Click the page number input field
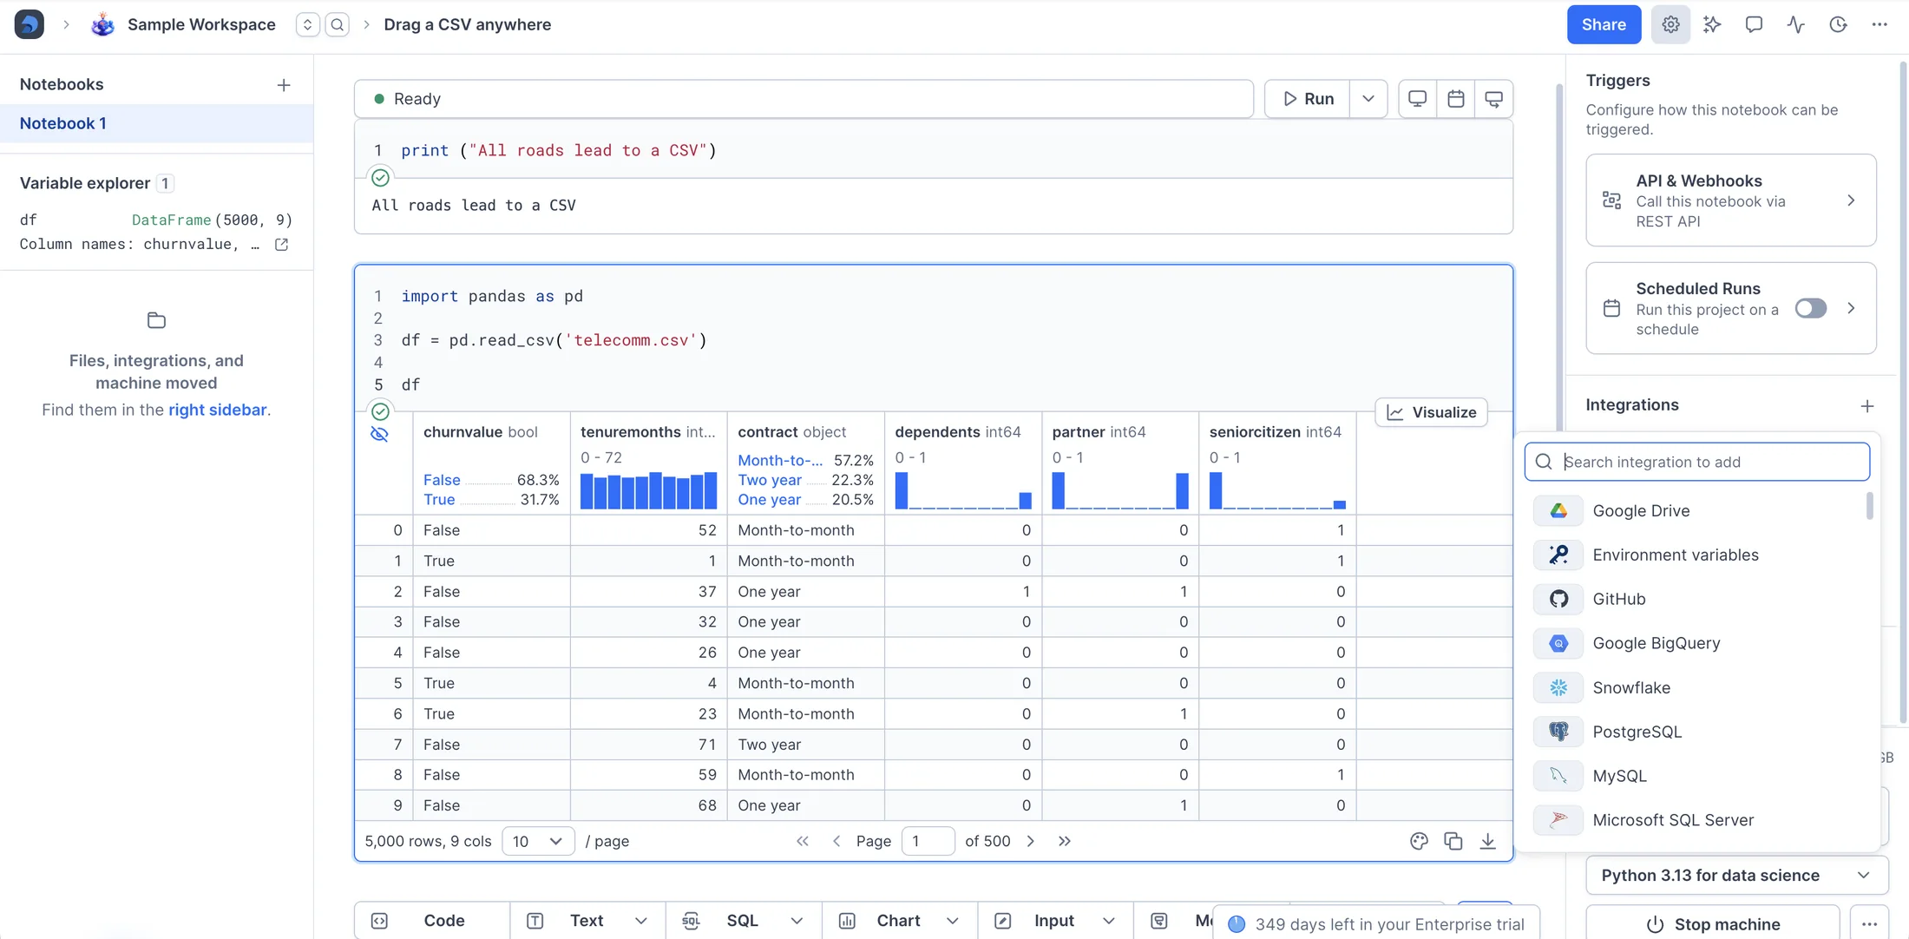 click(x=928, y=841)
